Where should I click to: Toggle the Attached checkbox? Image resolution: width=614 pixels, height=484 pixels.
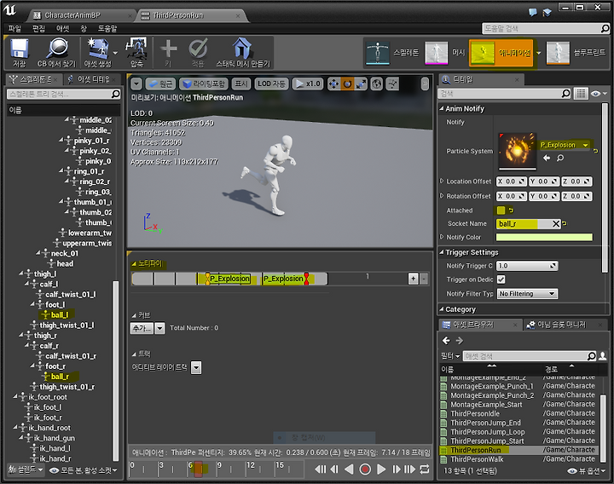pyautogui.click(x=501, y=210)
